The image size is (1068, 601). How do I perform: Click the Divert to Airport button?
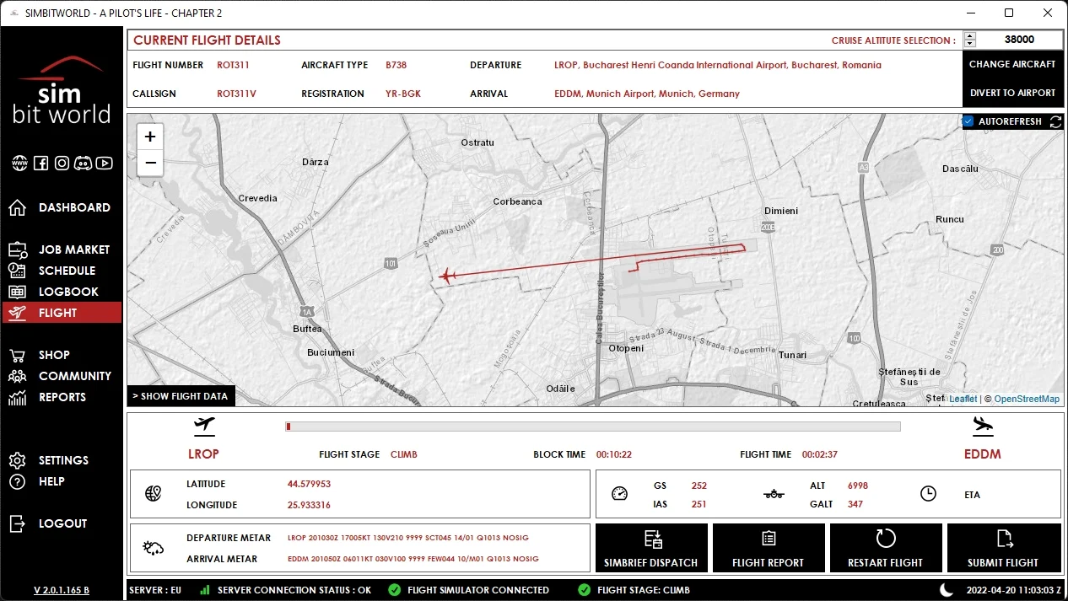click(1012, 93)
